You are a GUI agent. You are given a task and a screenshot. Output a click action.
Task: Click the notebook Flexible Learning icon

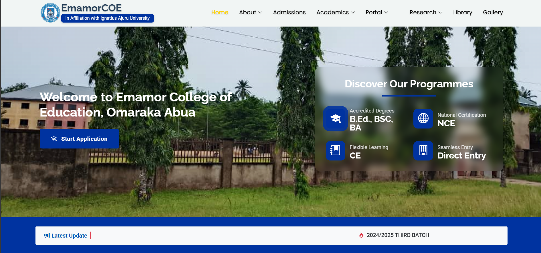pos(336,150)
